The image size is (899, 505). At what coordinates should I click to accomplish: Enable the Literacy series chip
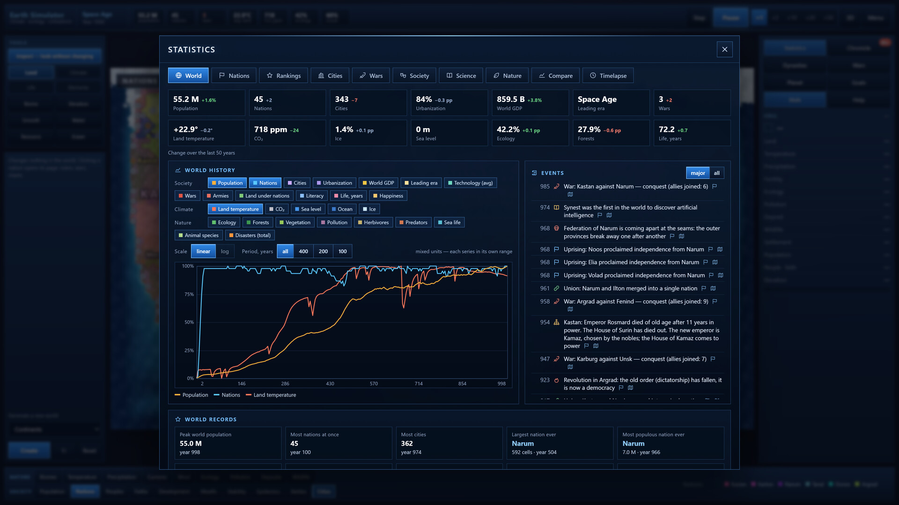pyautogui.click(x=312, y=196)
